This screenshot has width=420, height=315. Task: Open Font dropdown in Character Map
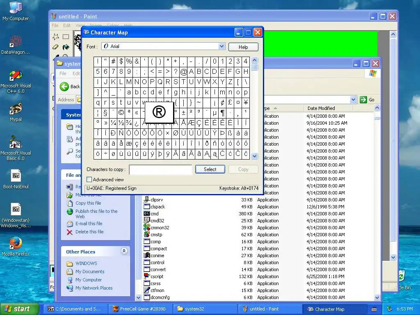pyautogui.click(x=221, y=46)
